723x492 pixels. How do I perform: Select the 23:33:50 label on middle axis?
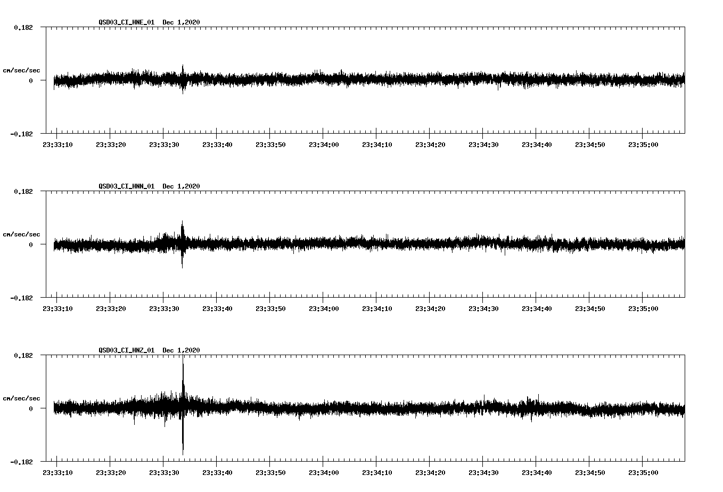coord(270,307)
